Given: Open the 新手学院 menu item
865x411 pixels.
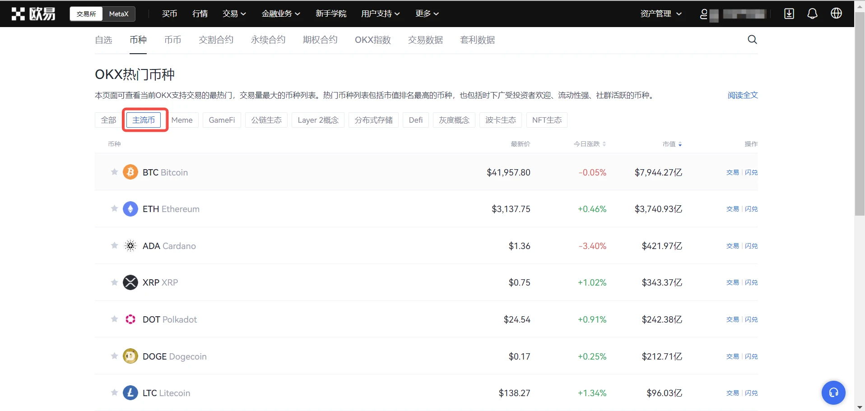Looking at the screenshot, I should pos(330,14).
